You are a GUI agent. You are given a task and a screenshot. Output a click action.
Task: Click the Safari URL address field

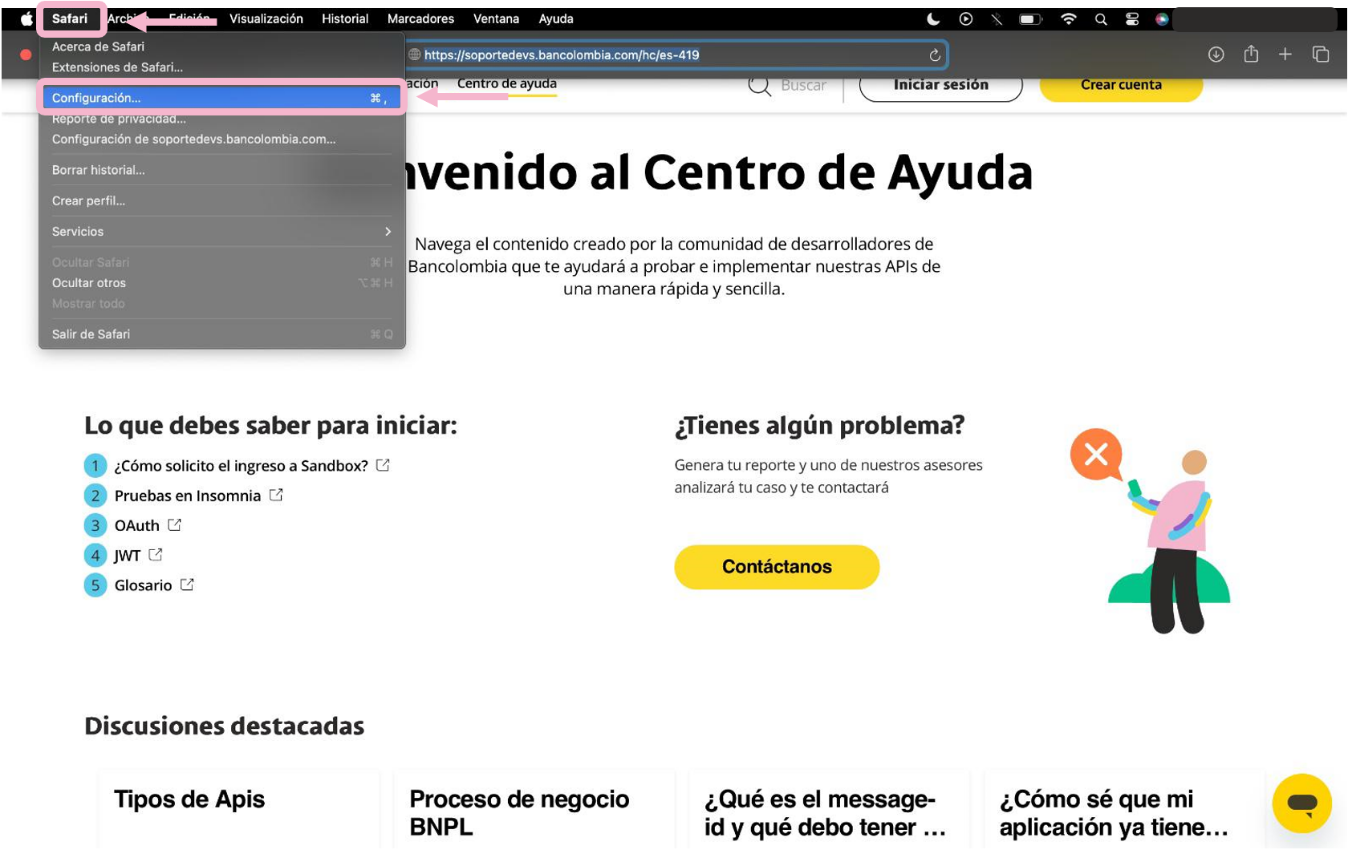[x=676, y=55]
